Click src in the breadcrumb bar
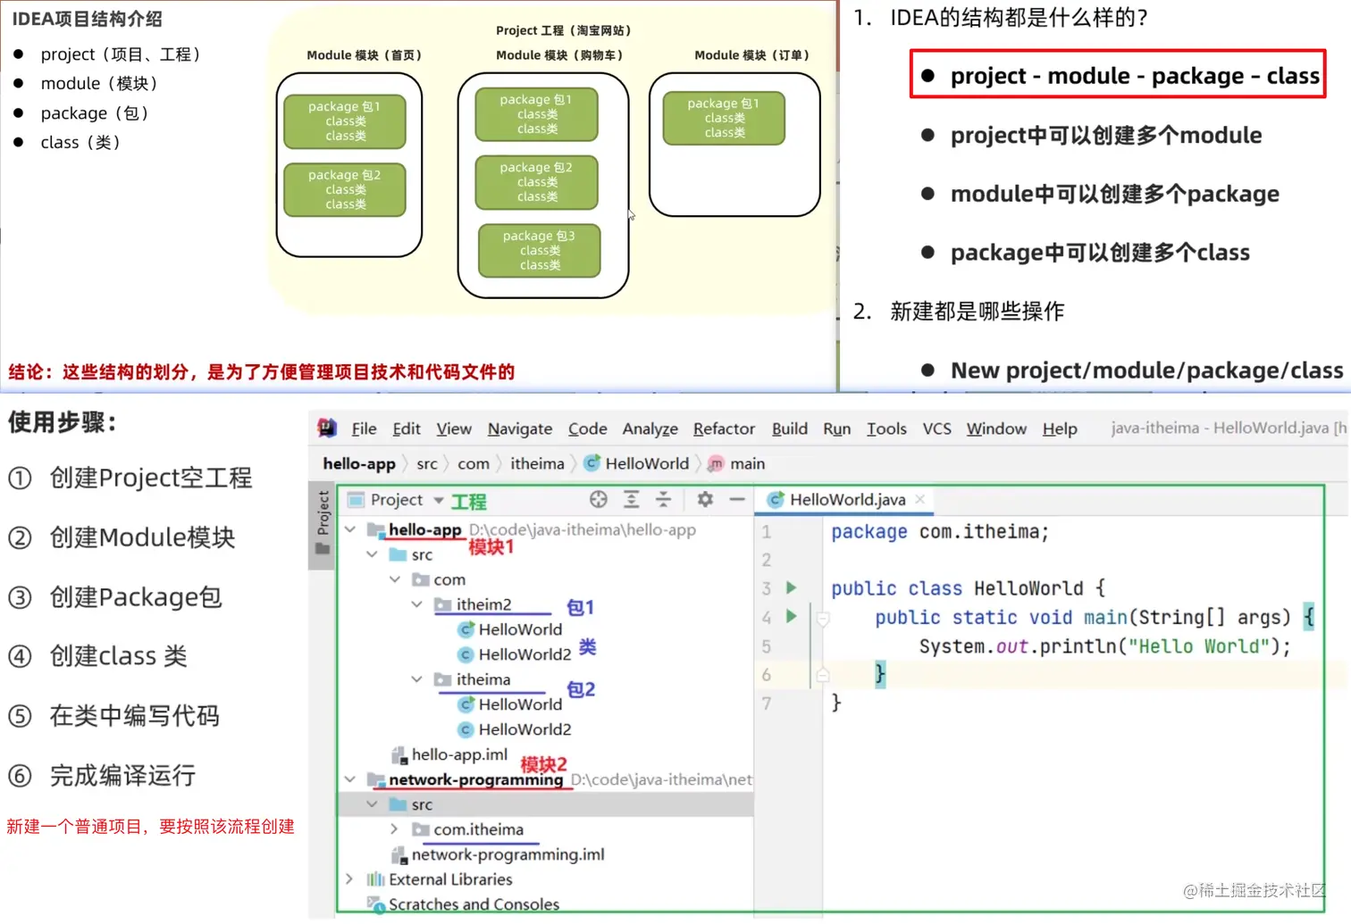Image resolution: width=1351 pixels, height=924 pixels. pos(427,463)
